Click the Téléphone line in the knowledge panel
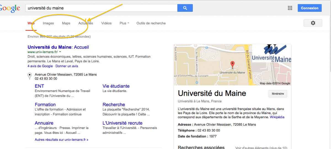Image resolution: width=331 pixels, height=149 pixels. tap(199, 131)
